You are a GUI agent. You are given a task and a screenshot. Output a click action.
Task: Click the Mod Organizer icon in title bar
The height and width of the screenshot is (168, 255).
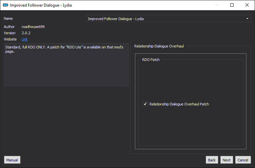[x=6, y=5]
